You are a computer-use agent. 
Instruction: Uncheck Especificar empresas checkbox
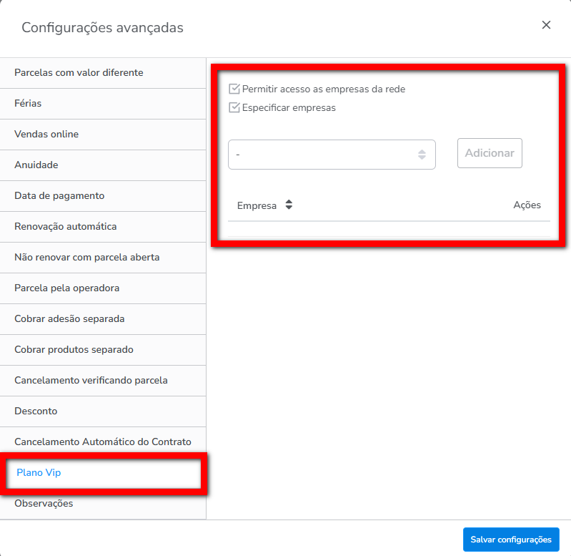[234, 108]
